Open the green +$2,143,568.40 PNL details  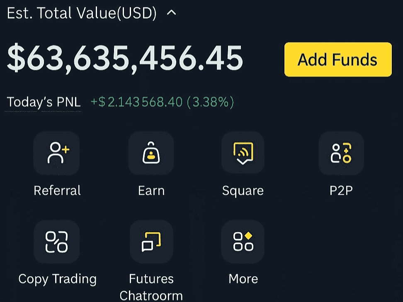click(162, 102)
